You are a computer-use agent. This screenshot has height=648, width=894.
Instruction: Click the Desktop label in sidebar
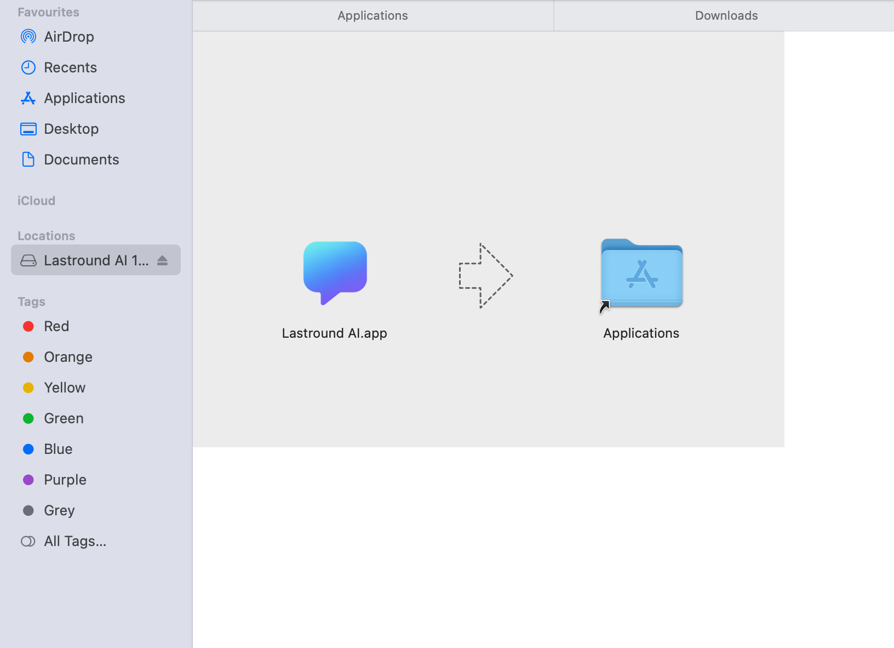click(72, 129)
